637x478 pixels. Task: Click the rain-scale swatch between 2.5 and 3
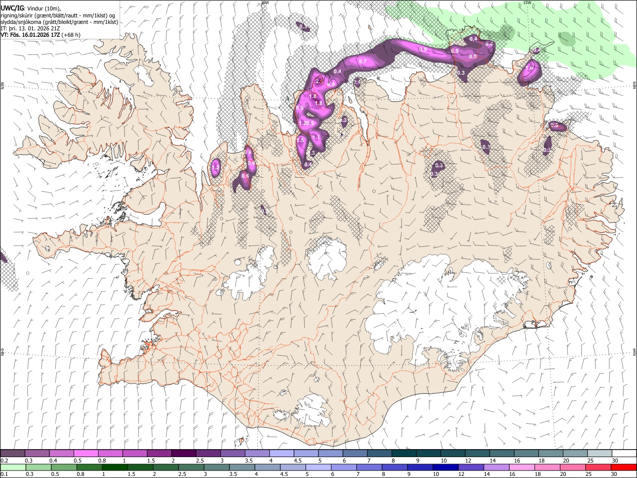(191, 467)
